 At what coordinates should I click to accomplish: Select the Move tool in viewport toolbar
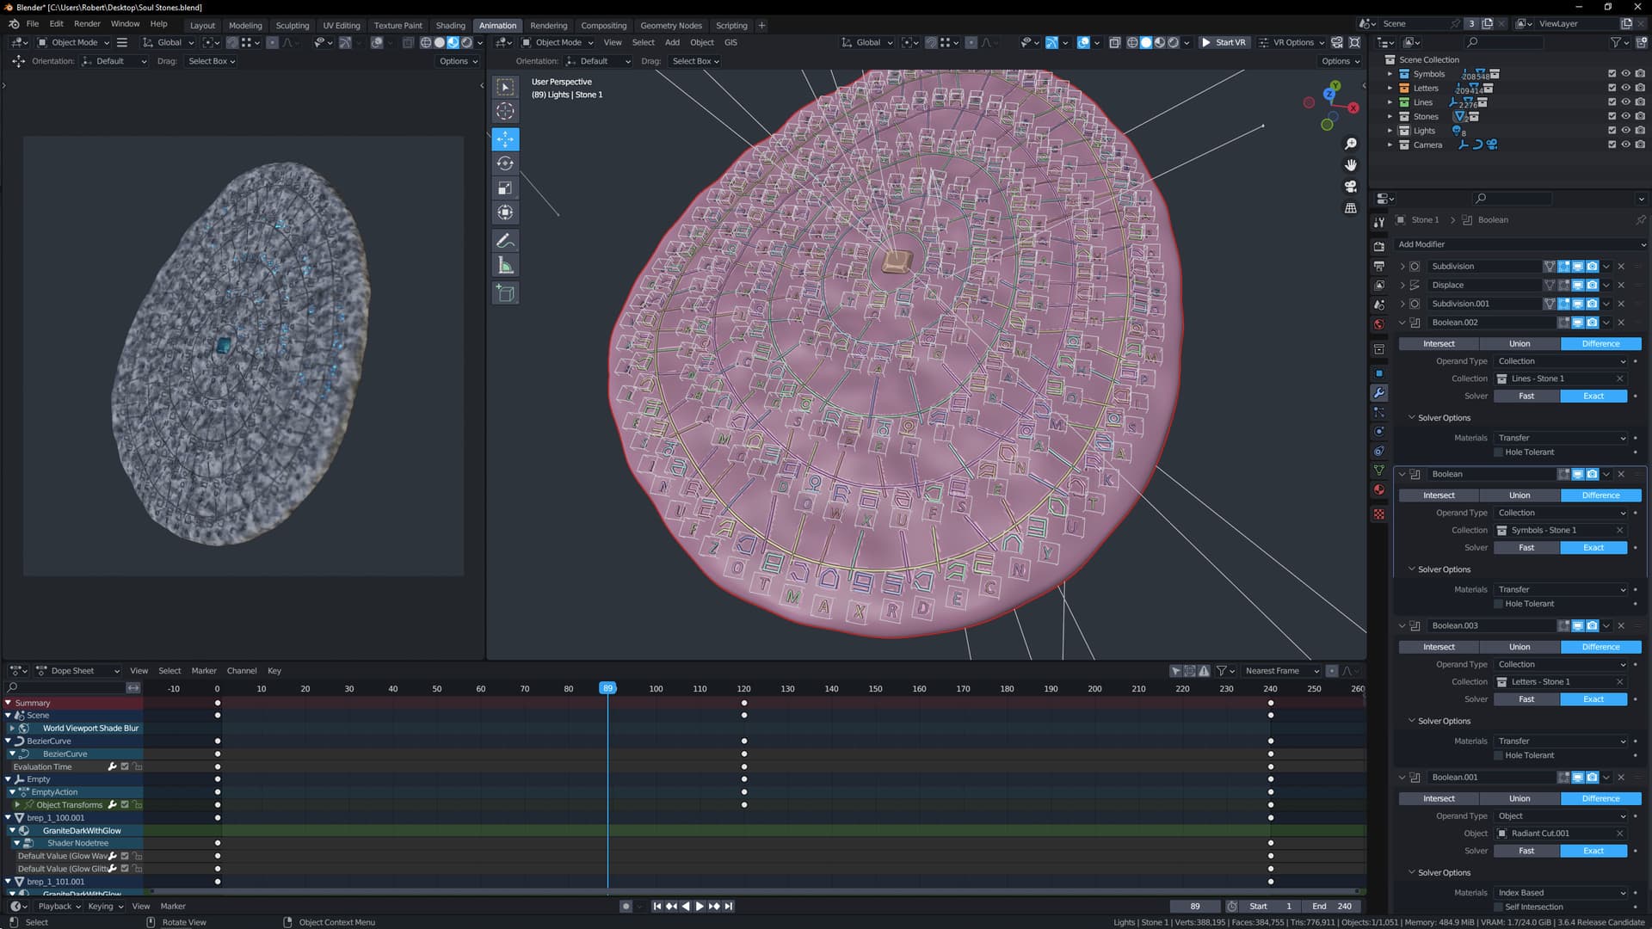(505, 138)
